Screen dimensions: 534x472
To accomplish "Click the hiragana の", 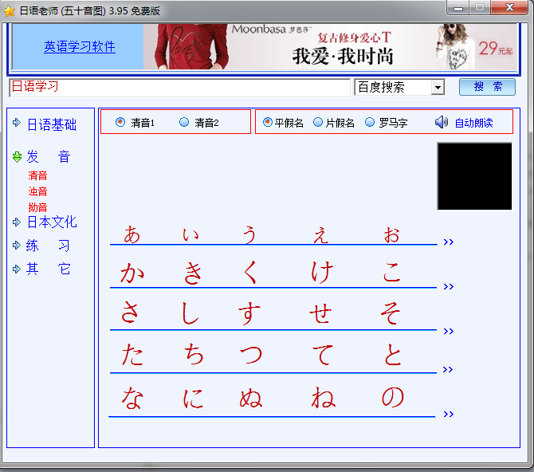I will point(393,397).
